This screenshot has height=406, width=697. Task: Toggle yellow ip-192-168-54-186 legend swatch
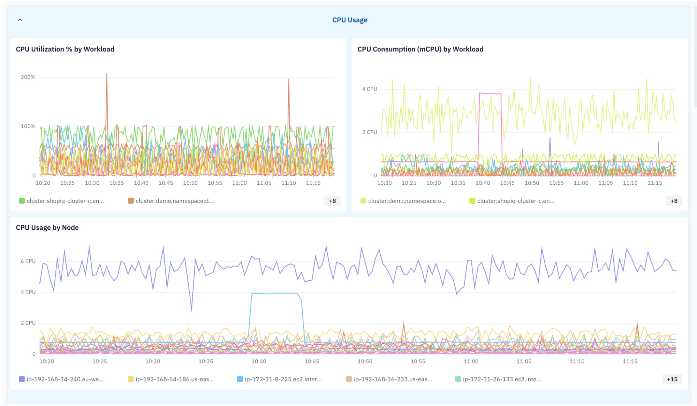pos(131,379)
